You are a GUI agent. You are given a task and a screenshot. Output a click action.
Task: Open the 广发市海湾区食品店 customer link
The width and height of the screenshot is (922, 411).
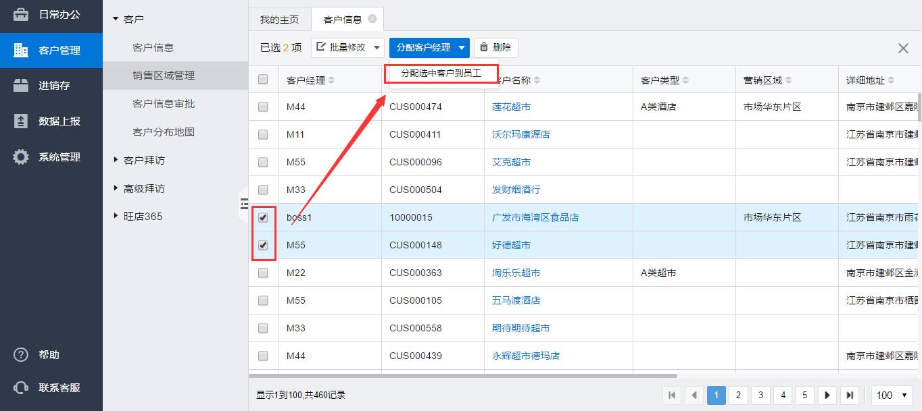click(x=535, y=217)
